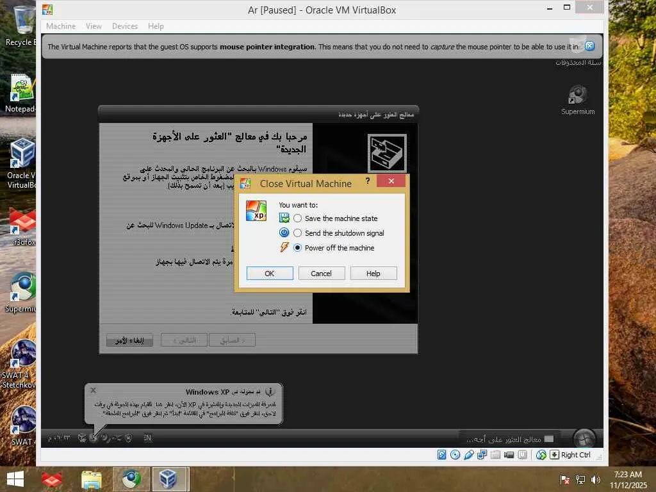
Task: Click the blue shutdown signal power icon
Action: click(x=284, y=233)
